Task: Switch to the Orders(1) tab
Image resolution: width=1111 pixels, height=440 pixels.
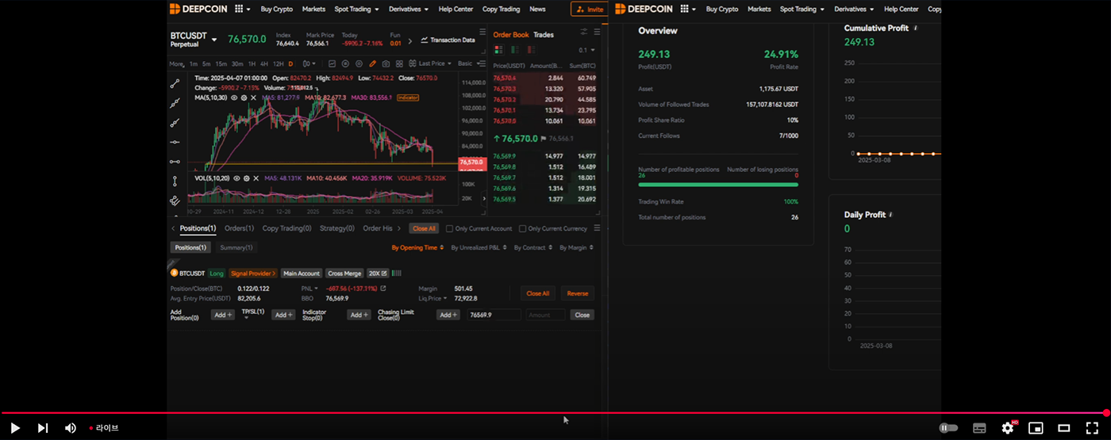Action: pos(239,228)
